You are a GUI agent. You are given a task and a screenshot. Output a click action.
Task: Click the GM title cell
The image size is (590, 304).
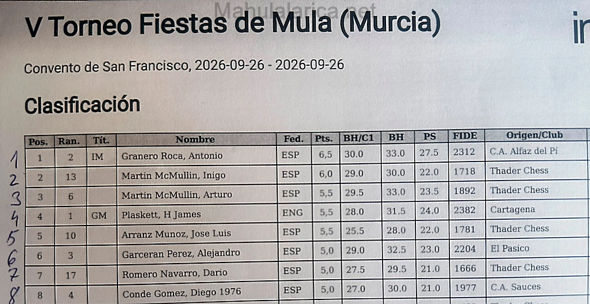pyautogui.click(x=99, y=216)
